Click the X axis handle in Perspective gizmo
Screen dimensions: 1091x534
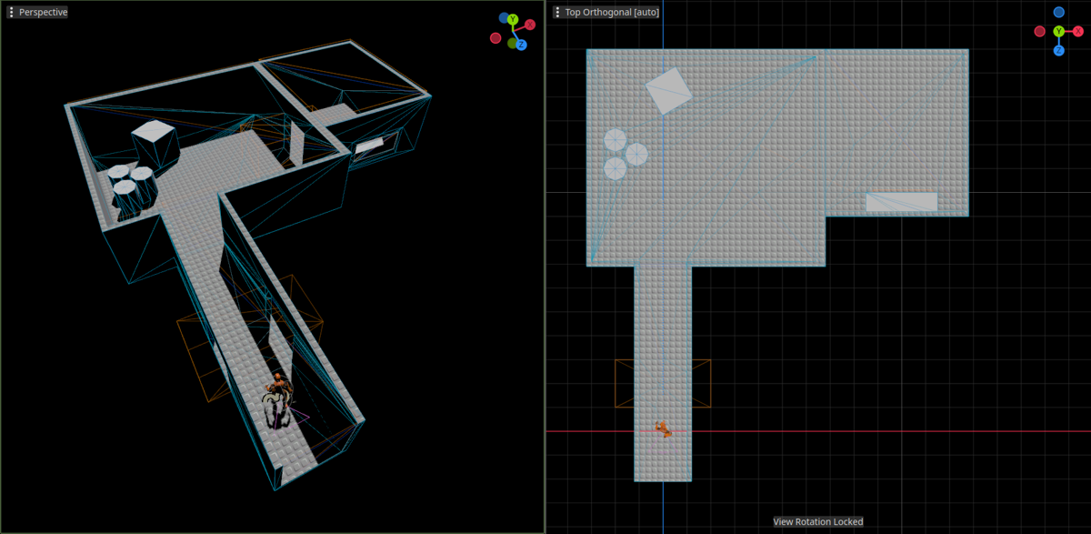click(530, 25)
